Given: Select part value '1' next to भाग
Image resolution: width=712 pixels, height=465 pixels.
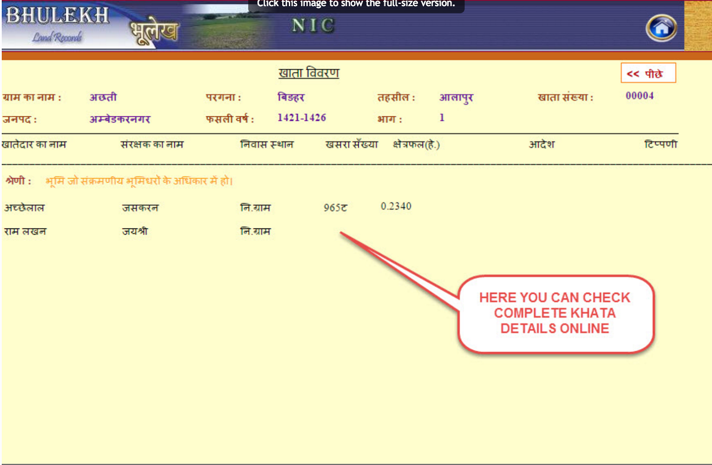Looking at the screenshot, I should [x=442, y=118].
